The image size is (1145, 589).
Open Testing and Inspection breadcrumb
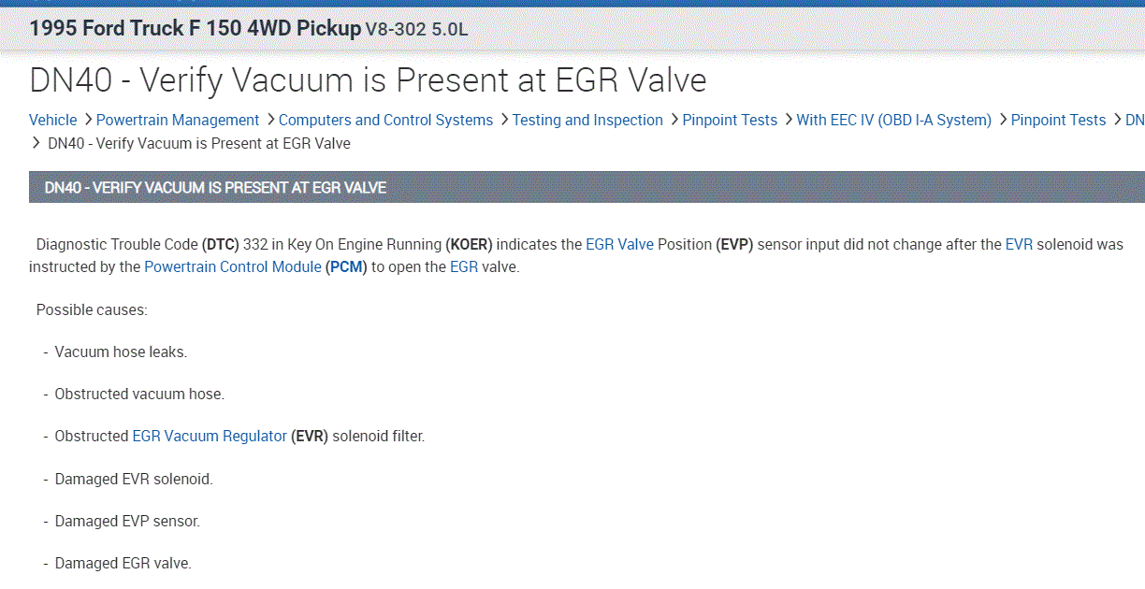(x=587, y=120)
